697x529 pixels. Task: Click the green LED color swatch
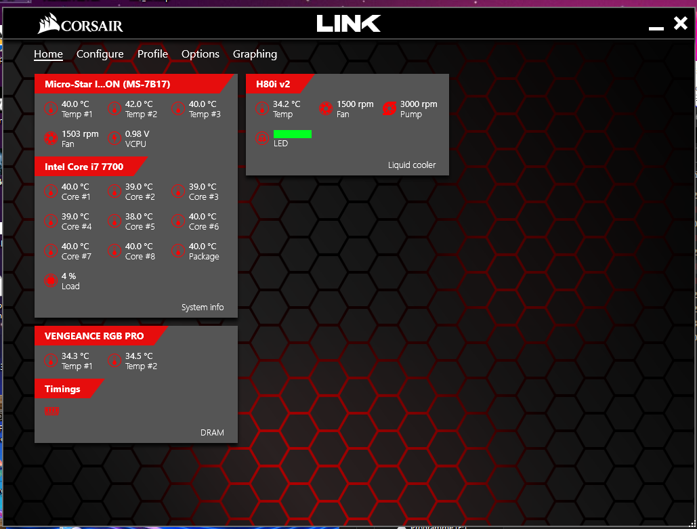[x=293, y=134]
